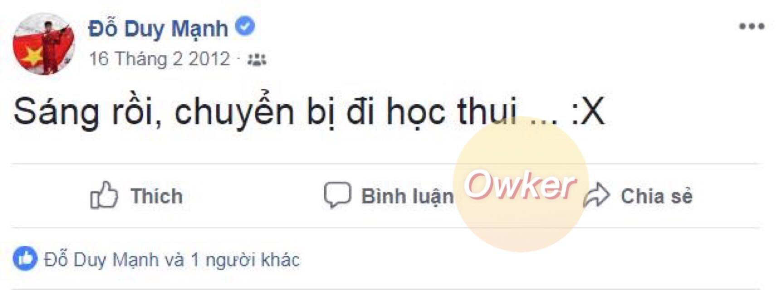Click the thumbs-up outline icon beside Thích
Viewport: 779px width, 290px height.
pyautogui.click(x=104, y=195)
